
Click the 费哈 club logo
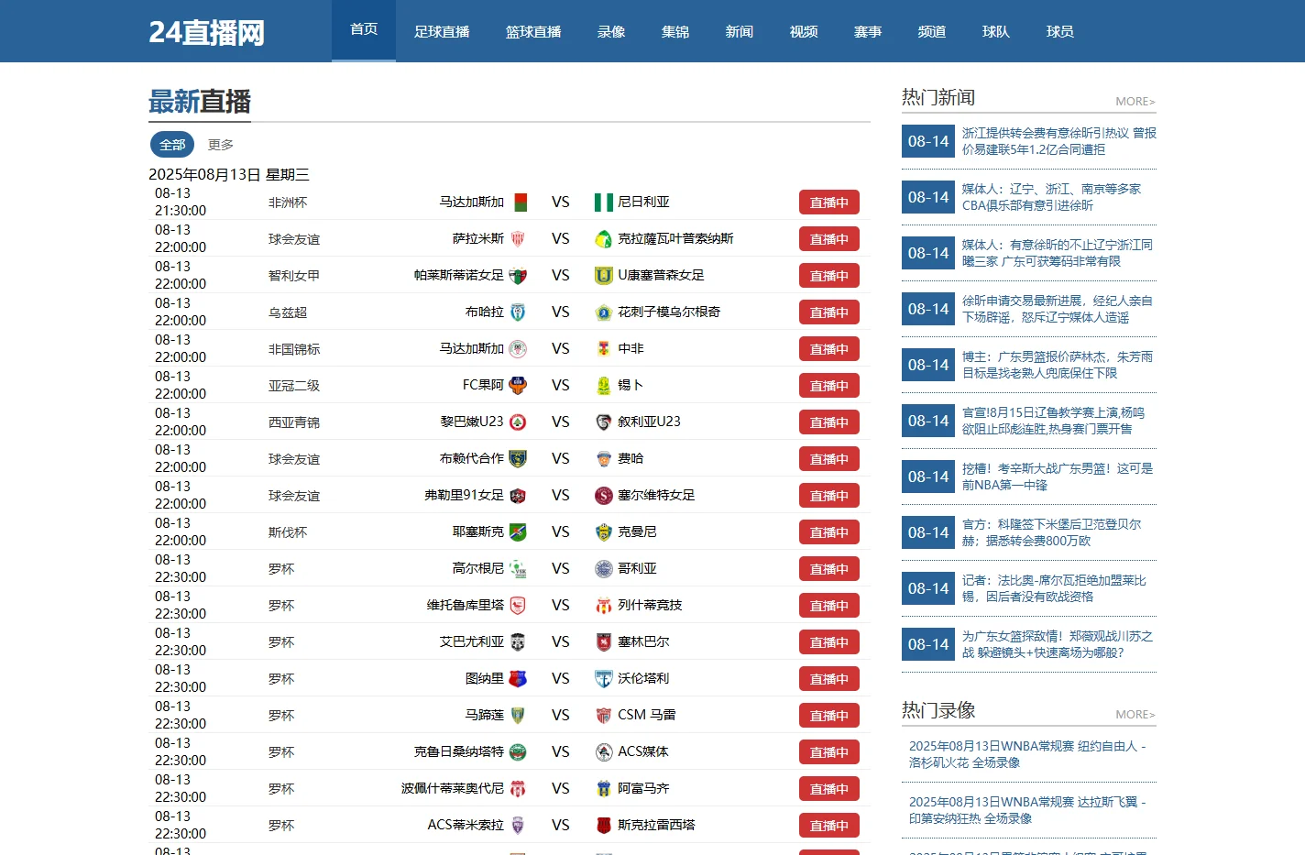click(604, 458)
